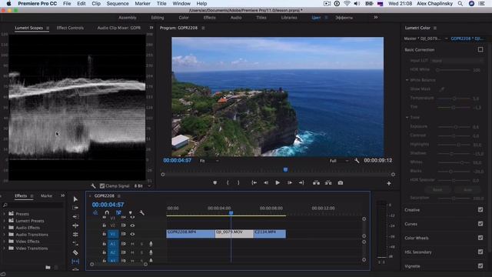Collapse the White Balance section
Screen dimensions: 492x277
click(x=407, y=80)
